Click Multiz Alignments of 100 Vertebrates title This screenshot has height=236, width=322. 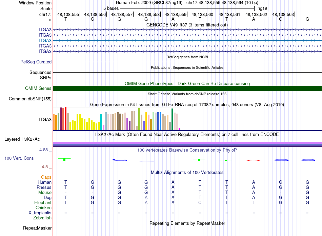pos(187,172)
